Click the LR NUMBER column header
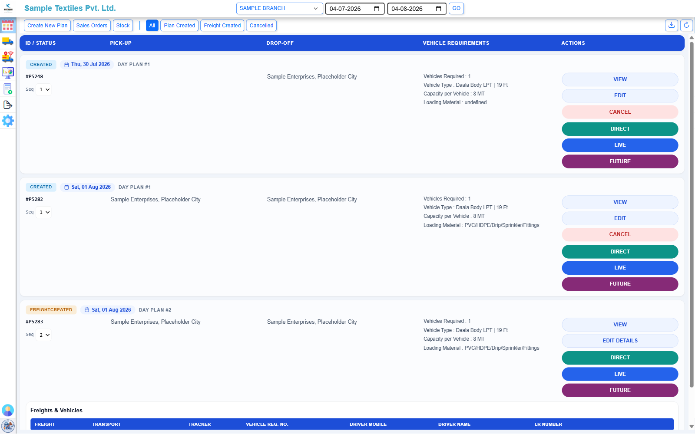Viewport: 695px width, 434px height. (x=548, y=424)
